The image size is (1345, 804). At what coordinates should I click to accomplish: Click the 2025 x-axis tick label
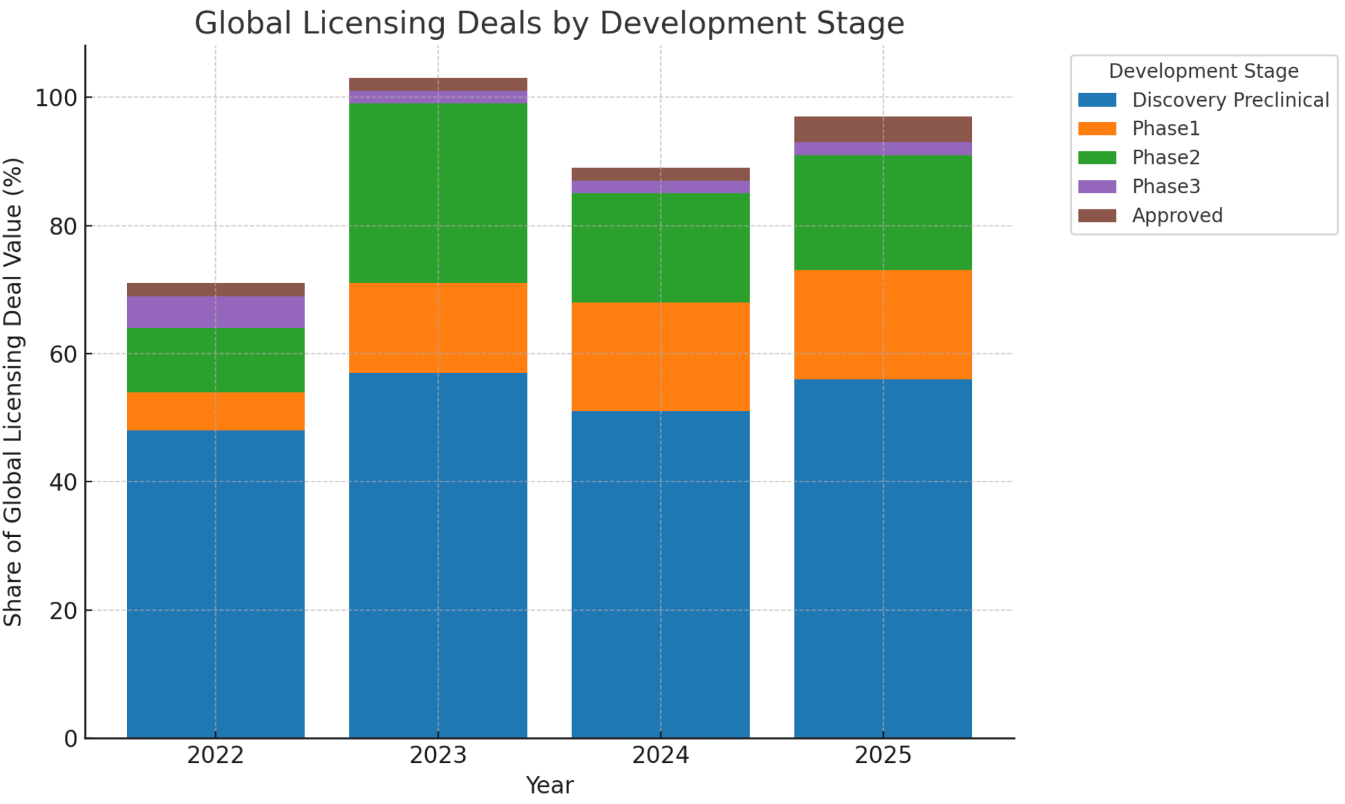point(883,755)
